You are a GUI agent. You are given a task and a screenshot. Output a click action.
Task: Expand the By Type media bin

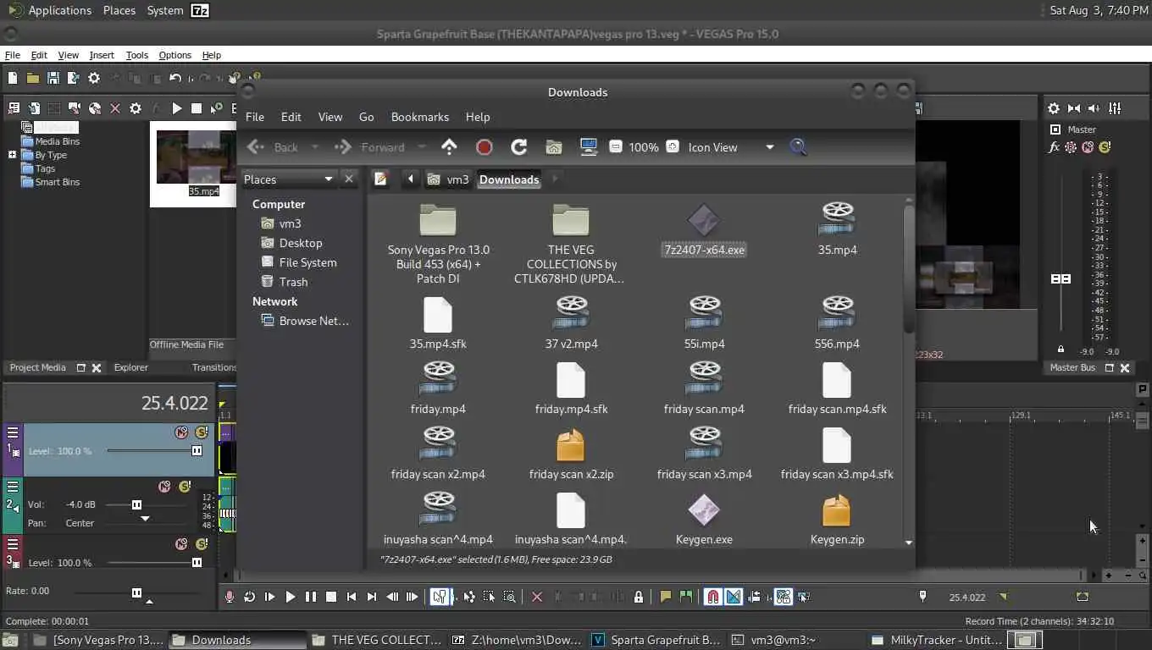coord(12,155)
